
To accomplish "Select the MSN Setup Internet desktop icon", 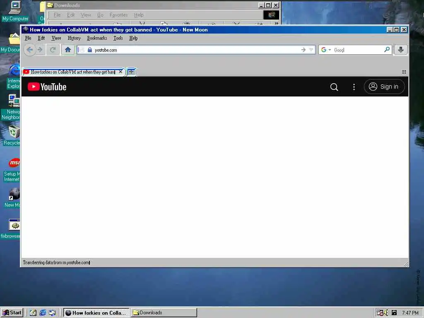I will coord(12,170).
